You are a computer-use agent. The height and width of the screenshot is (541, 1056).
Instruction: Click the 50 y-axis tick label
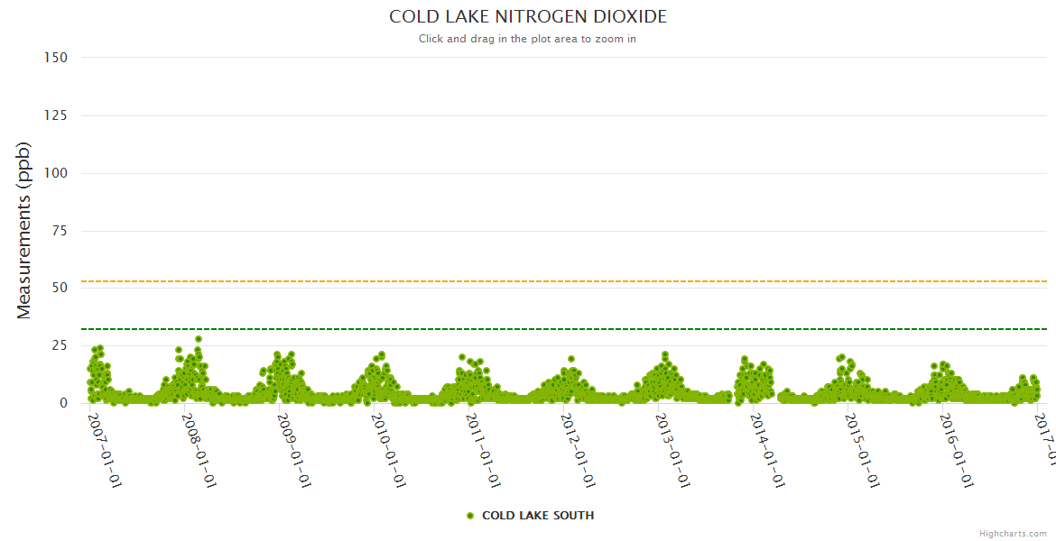click(x=60, y=289)
